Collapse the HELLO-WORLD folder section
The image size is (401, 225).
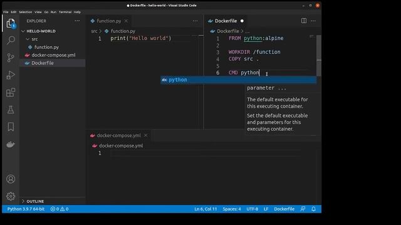tap(23, 31)
